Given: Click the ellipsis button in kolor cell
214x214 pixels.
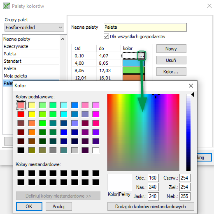Looking at the screenshot, I should (142, 56).
